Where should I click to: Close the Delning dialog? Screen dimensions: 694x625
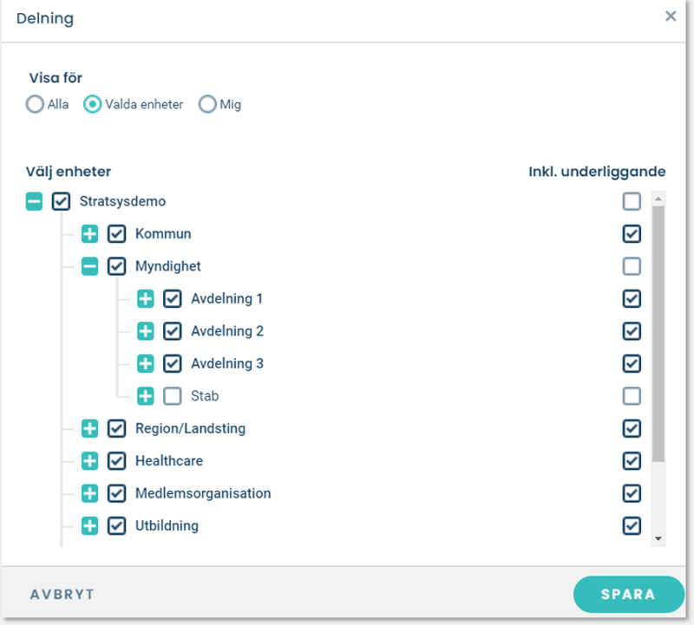(671, 16)
